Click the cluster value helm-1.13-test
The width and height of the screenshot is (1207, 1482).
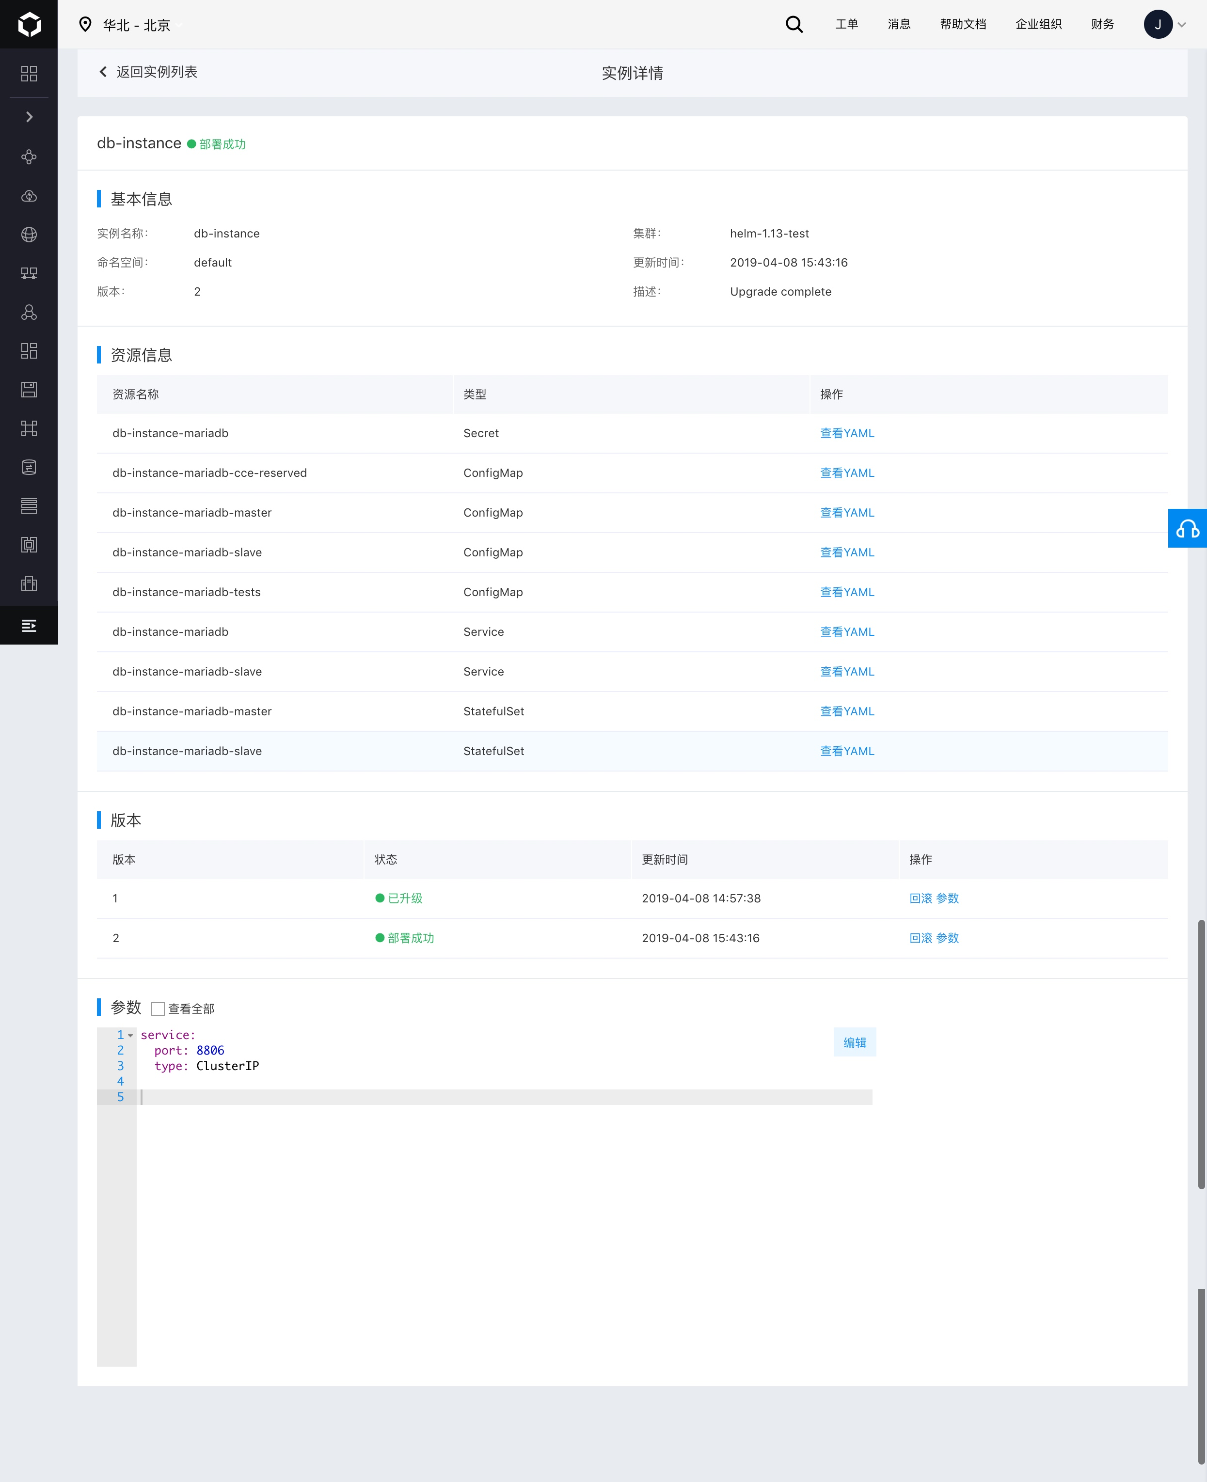point(769,234)
